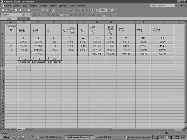Switch to the Лист3 sheet tab
This screenshot has height=140, width=187.
(x=28, y=129)
